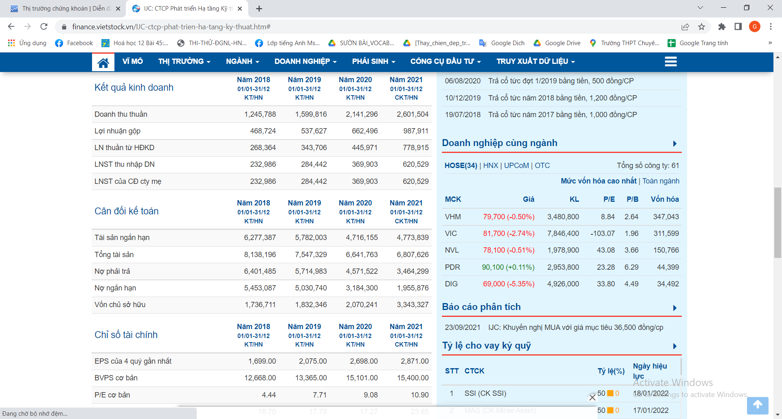The width and height of the screenshot is (782, 419).
Task: Open new browser tab
Action: 259,9
